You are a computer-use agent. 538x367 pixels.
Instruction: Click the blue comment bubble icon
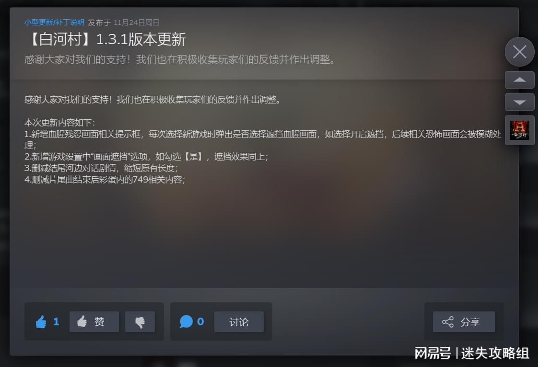186,322
